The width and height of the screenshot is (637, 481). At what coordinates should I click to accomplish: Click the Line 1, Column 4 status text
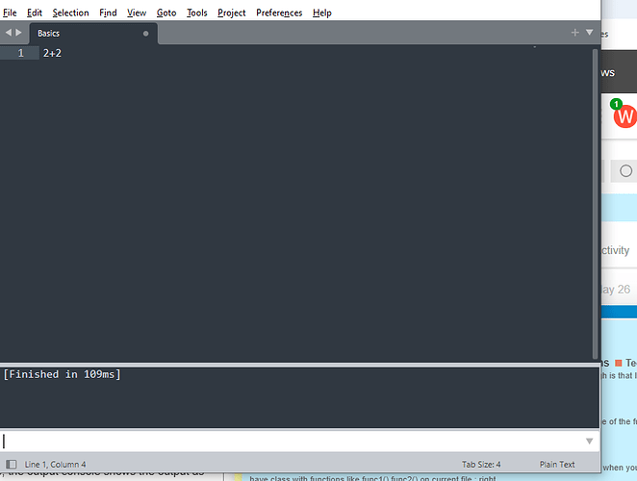[x=55, y=464]
